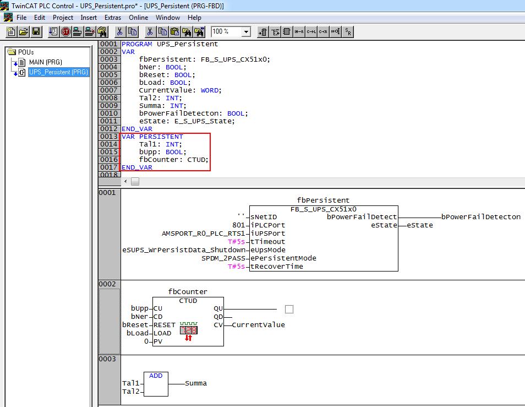Select MAIN (PRG) in the POU tree
Viewport: 525px width, 407px height.
(46, 62)
